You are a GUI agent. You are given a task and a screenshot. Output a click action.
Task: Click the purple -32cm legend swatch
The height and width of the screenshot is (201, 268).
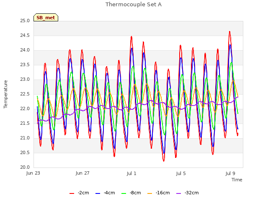point(178,193)
